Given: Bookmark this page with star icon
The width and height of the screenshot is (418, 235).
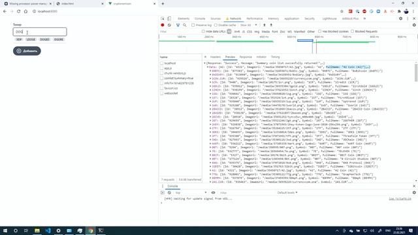Looking at the screenshot, I should pyautogui.click(x=342, y=12).
